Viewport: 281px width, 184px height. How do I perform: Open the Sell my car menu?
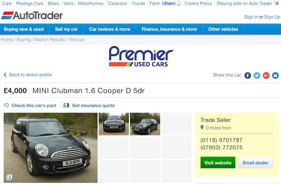(66, 29)
